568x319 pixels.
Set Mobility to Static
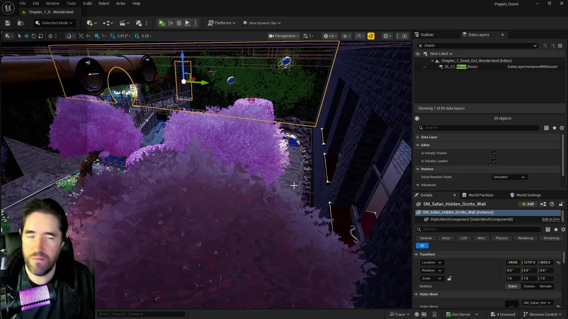pos(513,286)
